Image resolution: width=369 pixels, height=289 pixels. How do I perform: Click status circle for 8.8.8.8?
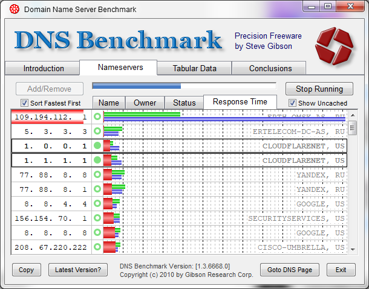tap(97, 232)
